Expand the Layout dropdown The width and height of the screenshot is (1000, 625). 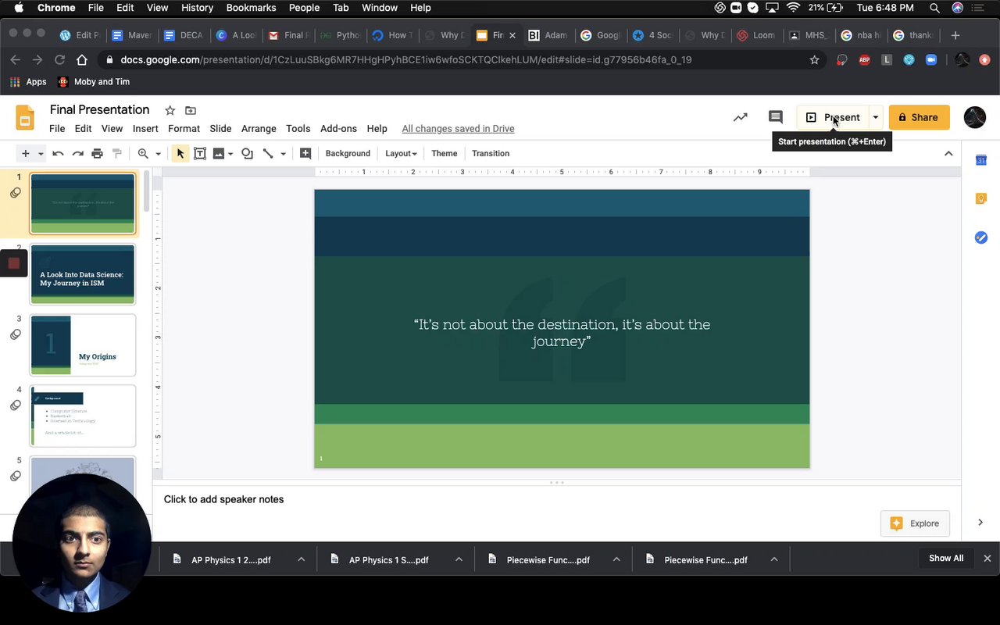[x=401, y=154]
